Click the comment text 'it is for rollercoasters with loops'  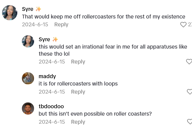coord(78,84)
